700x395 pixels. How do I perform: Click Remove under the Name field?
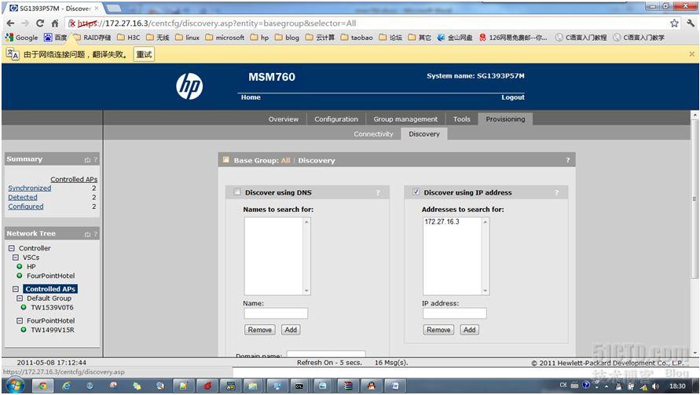(260, 330)
